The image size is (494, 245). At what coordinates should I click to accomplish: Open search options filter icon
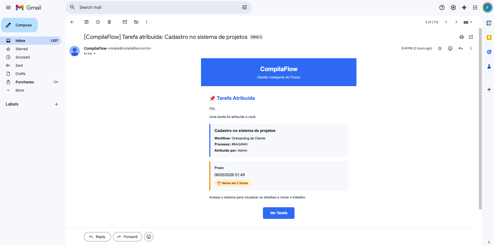click(245, 7)
